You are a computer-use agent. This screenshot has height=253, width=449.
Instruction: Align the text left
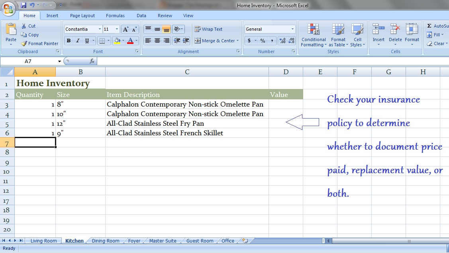pyautogui.click(x=148, y=41)
